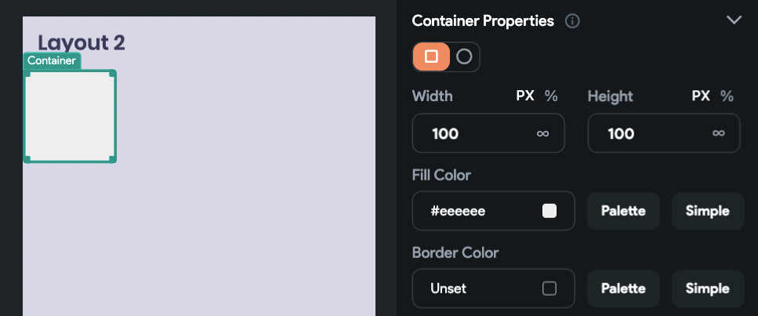Viewport: 758px width, 316px height.
Task: Select the circle container shape
Action: pos(464,56)
